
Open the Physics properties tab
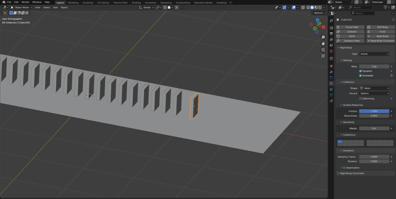coord(331,84)
